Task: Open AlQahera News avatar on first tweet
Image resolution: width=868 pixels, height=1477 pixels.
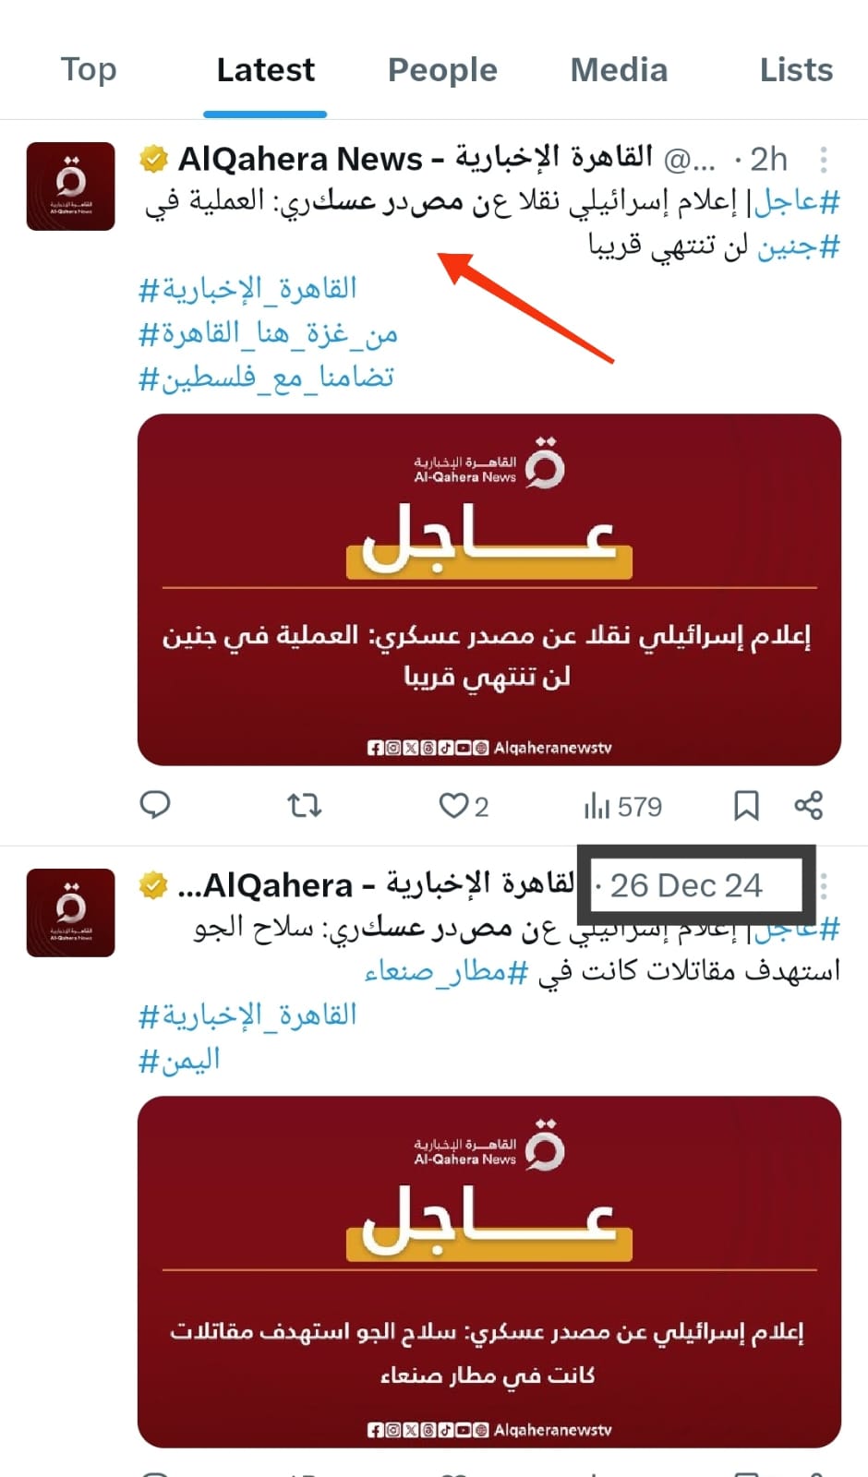Action: [x=71, y=186]
